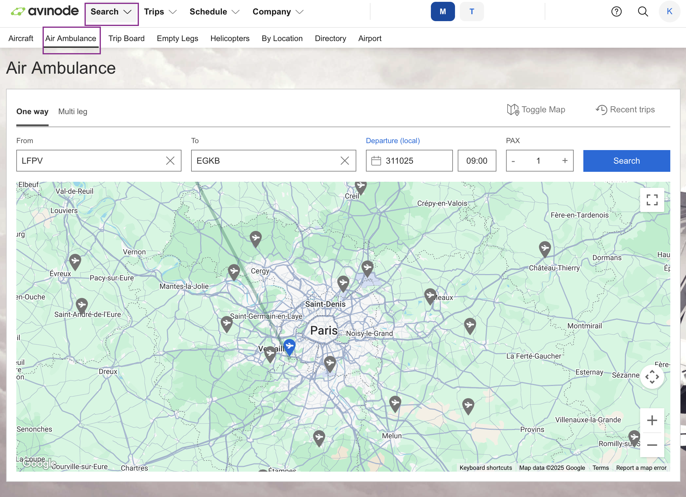Image resolution: width=686 pixels, height=497 pixels.
Task: Increase PAX count with plus
Action: (x=565, y=161)
